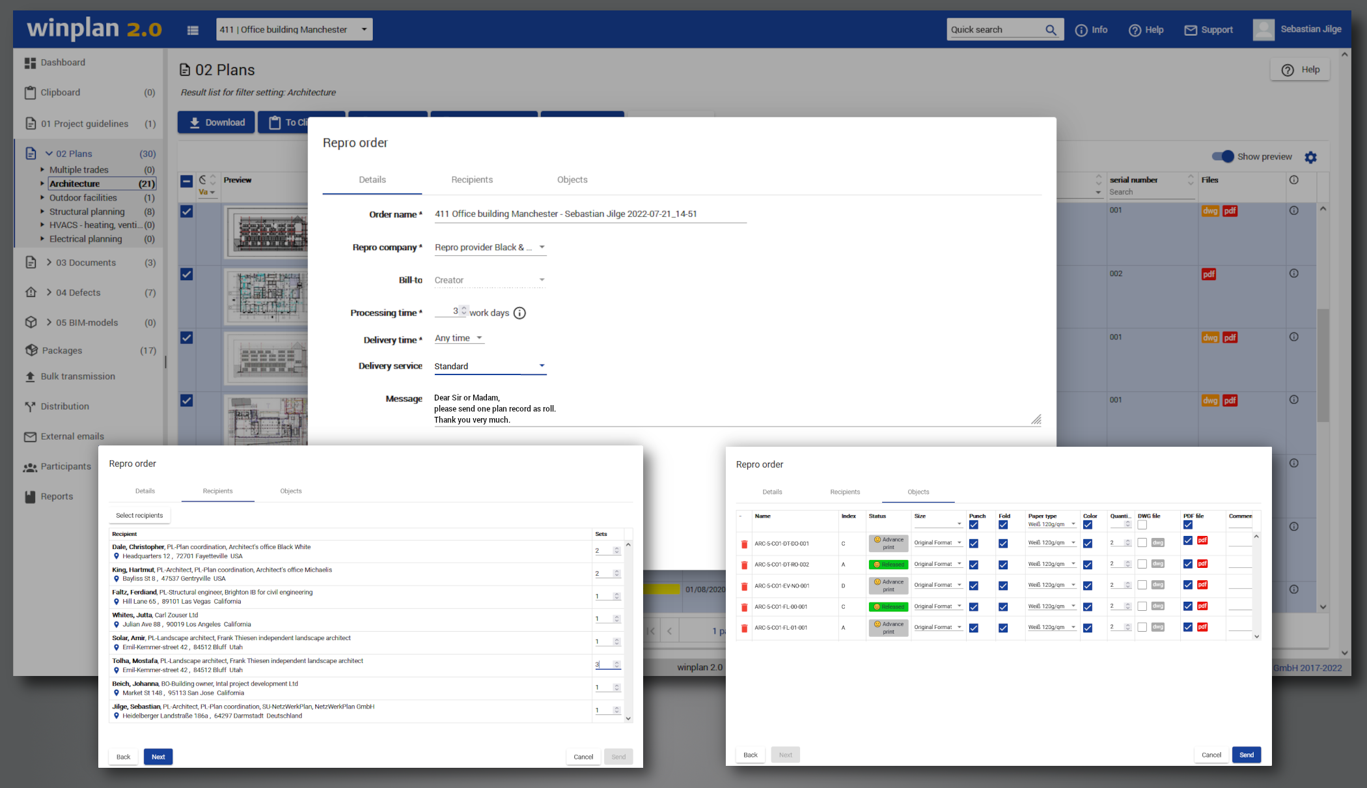The height and width of the screenshot is (788, 1367).
Task: Delete ARC-5-CO1-DT-DO-001 with trash icon
Action: (744, 544)
